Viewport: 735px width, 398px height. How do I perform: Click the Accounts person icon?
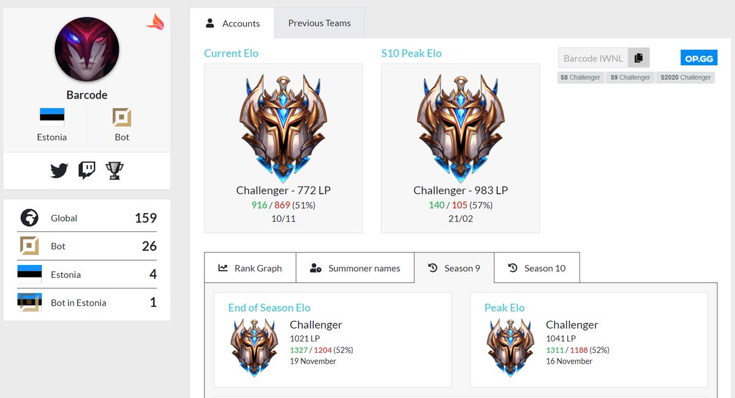click(x=210, y=23)
